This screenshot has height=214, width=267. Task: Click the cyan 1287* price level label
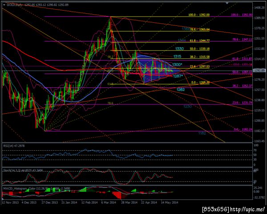point(178,76)
